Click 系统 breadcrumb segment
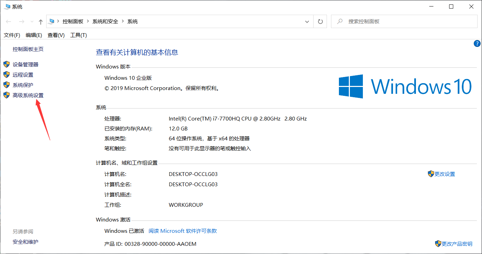The width and height of the screenshot is (482, 254). click(132, 21)
